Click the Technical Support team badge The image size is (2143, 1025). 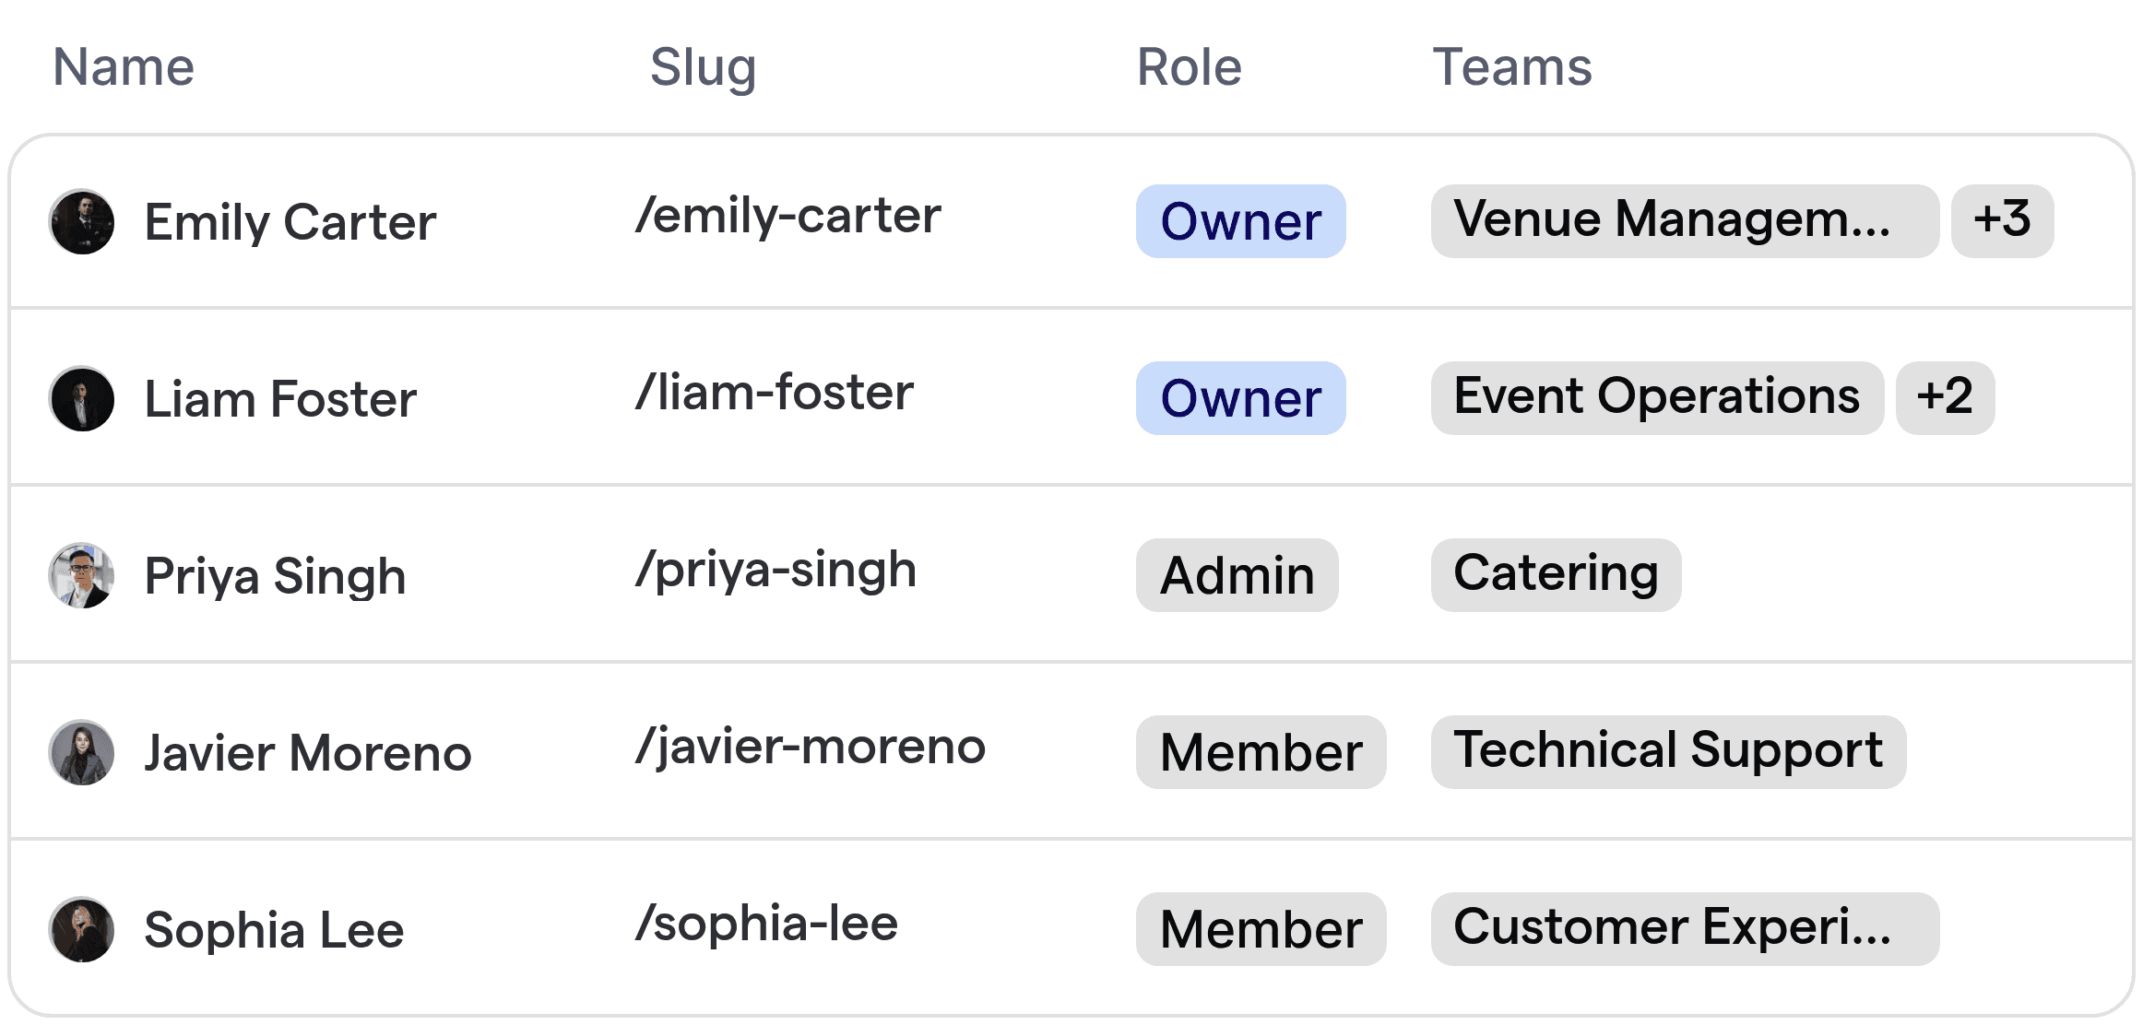pos(1670,752)
